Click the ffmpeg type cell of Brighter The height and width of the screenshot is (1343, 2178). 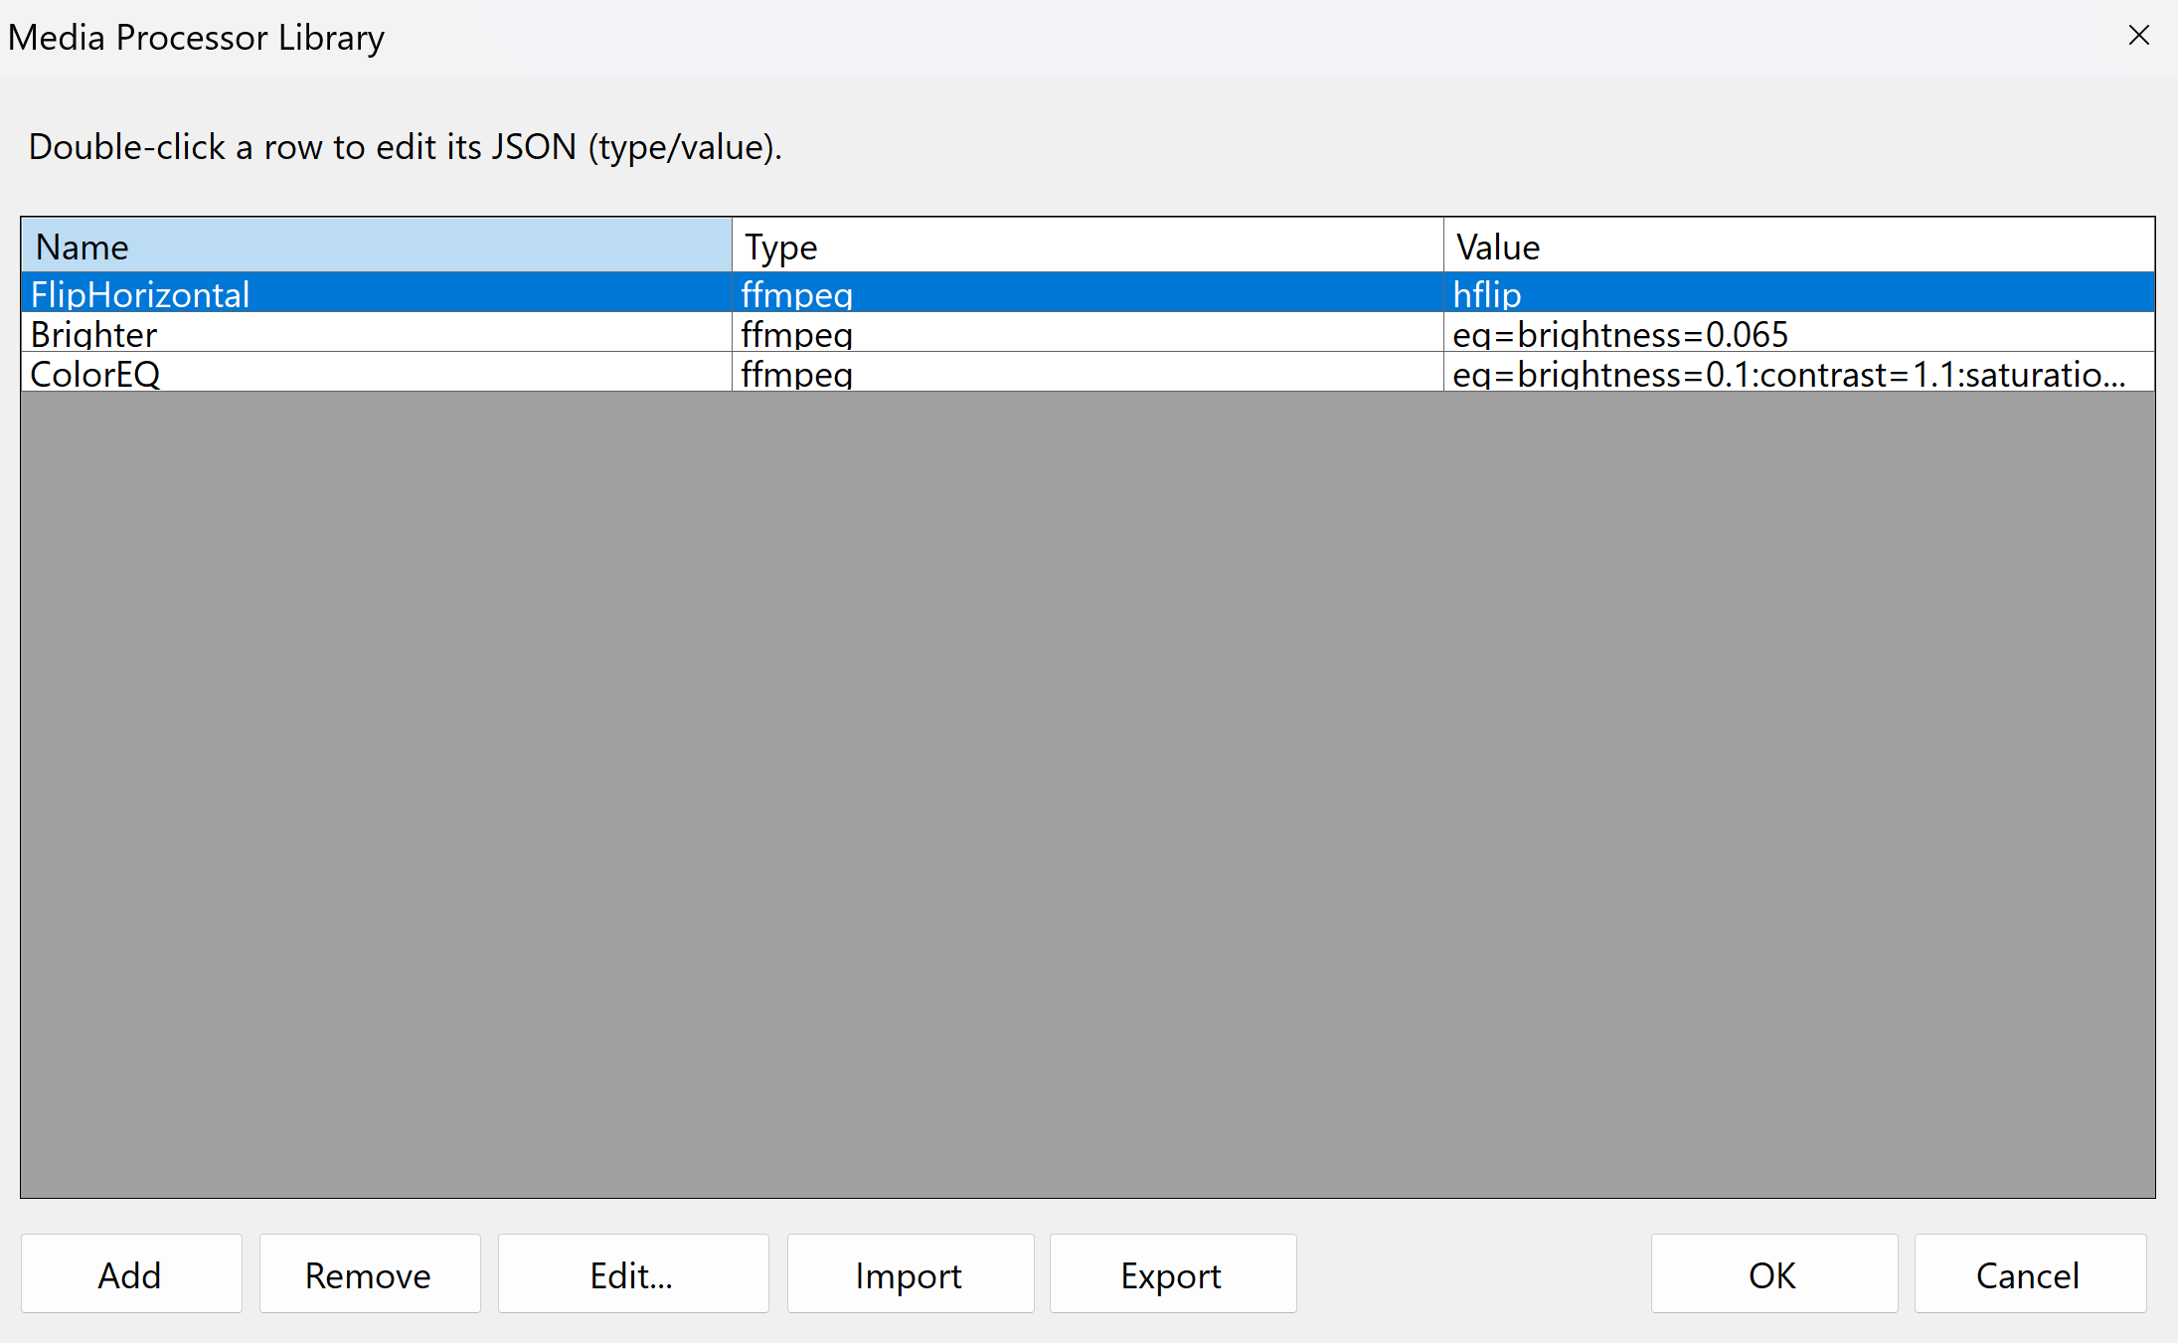pyautogui.click(x=1084, y=334)
